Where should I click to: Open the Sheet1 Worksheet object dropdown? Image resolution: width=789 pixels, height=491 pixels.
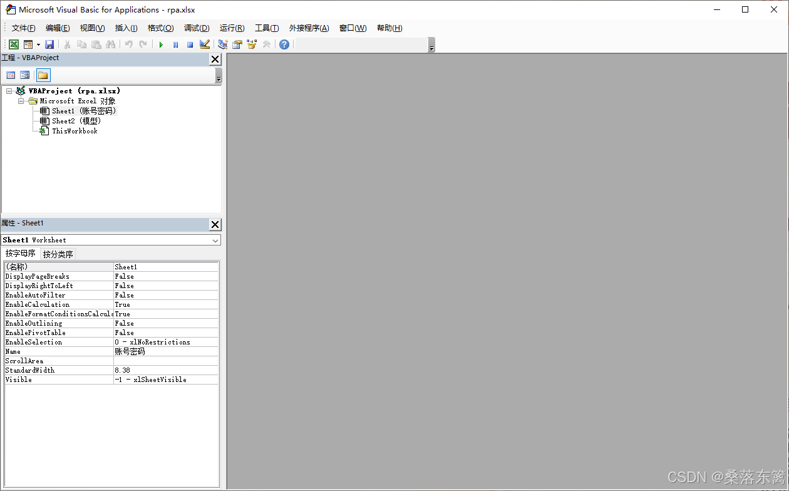pos(215,240)
